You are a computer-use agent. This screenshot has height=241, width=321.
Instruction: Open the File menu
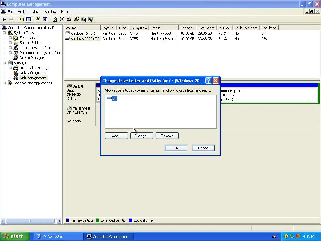10,12
